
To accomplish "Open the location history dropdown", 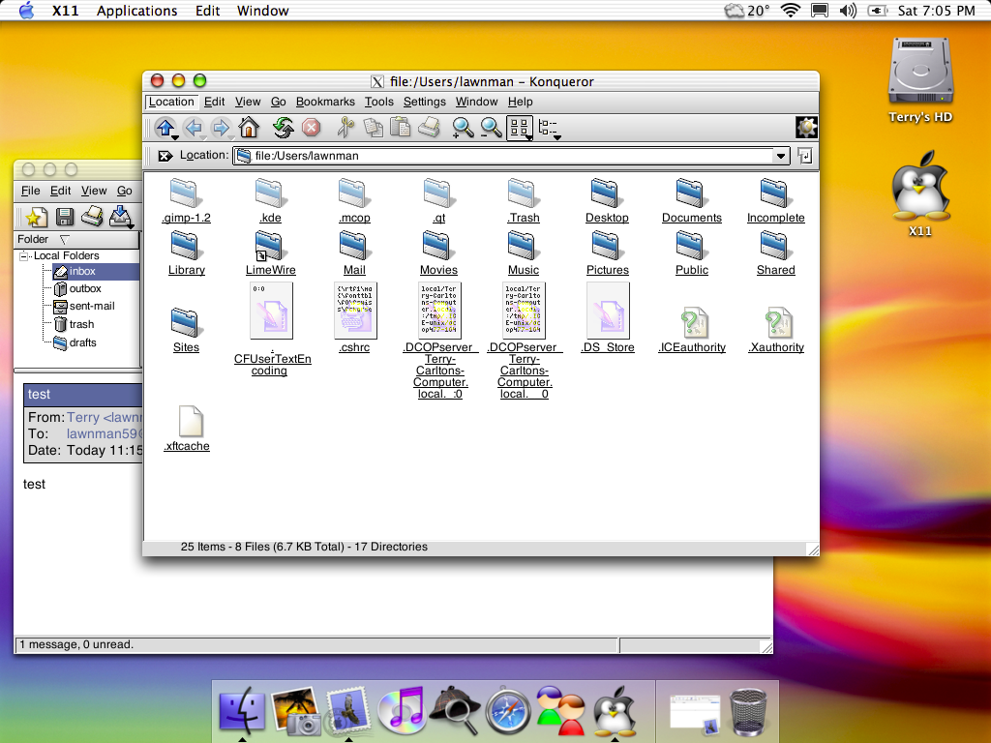I will click(781, 156).
